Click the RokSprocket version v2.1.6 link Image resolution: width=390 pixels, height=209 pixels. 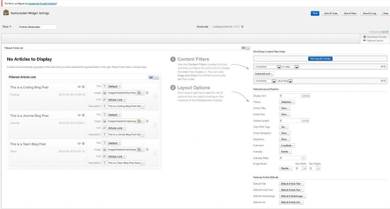point(385,32)
